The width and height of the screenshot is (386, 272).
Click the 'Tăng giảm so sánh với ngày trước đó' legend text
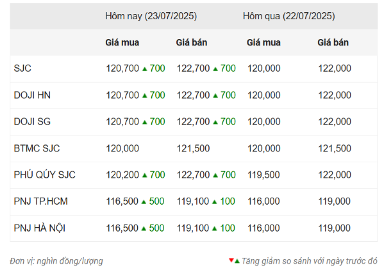pos(310,261)
